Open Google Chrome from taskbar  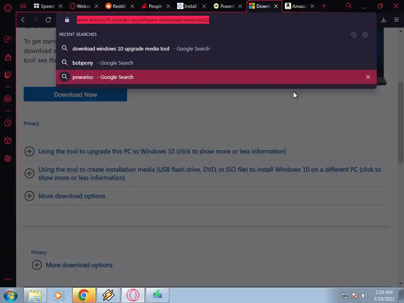point(84,295)
